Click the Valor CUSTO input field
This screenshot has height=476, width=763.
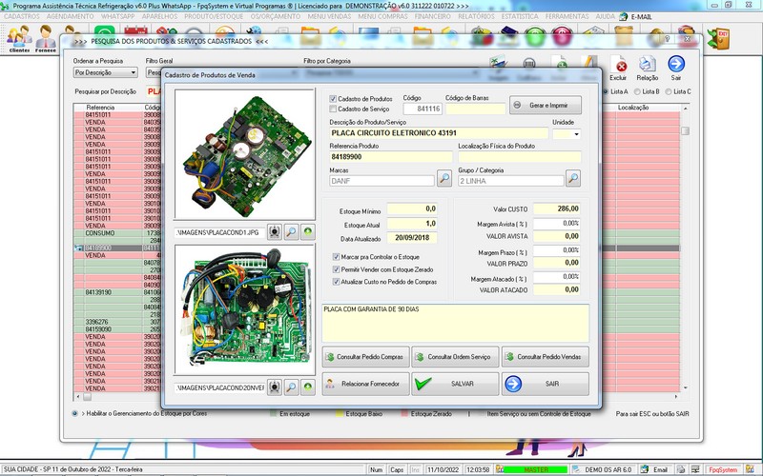click(x=556, y=208)
